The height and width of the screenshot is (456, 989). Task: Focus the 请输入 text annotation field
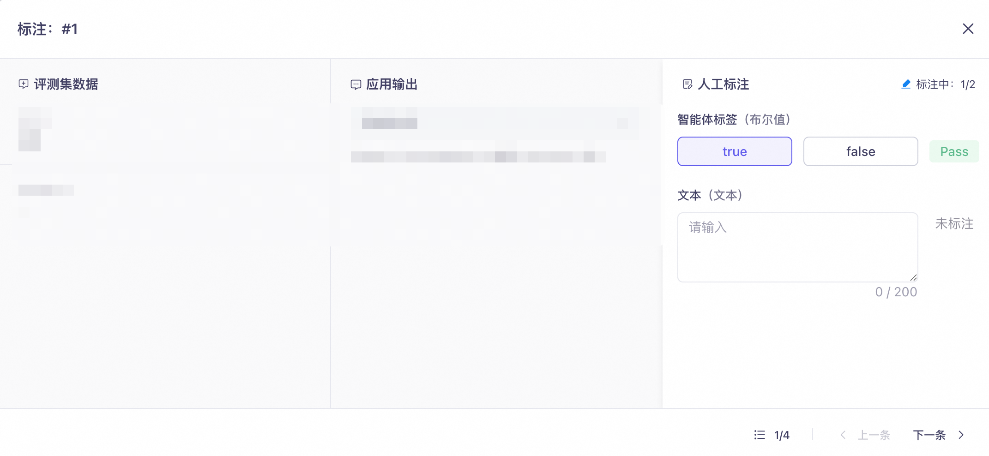click(x=797, y=247)
